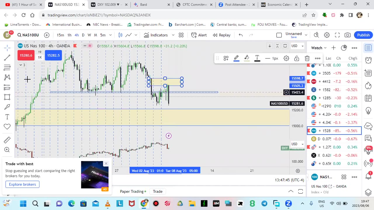Select the ruler measure tool
The width and height of the screenshot is (374, 210).
(7, 140)
